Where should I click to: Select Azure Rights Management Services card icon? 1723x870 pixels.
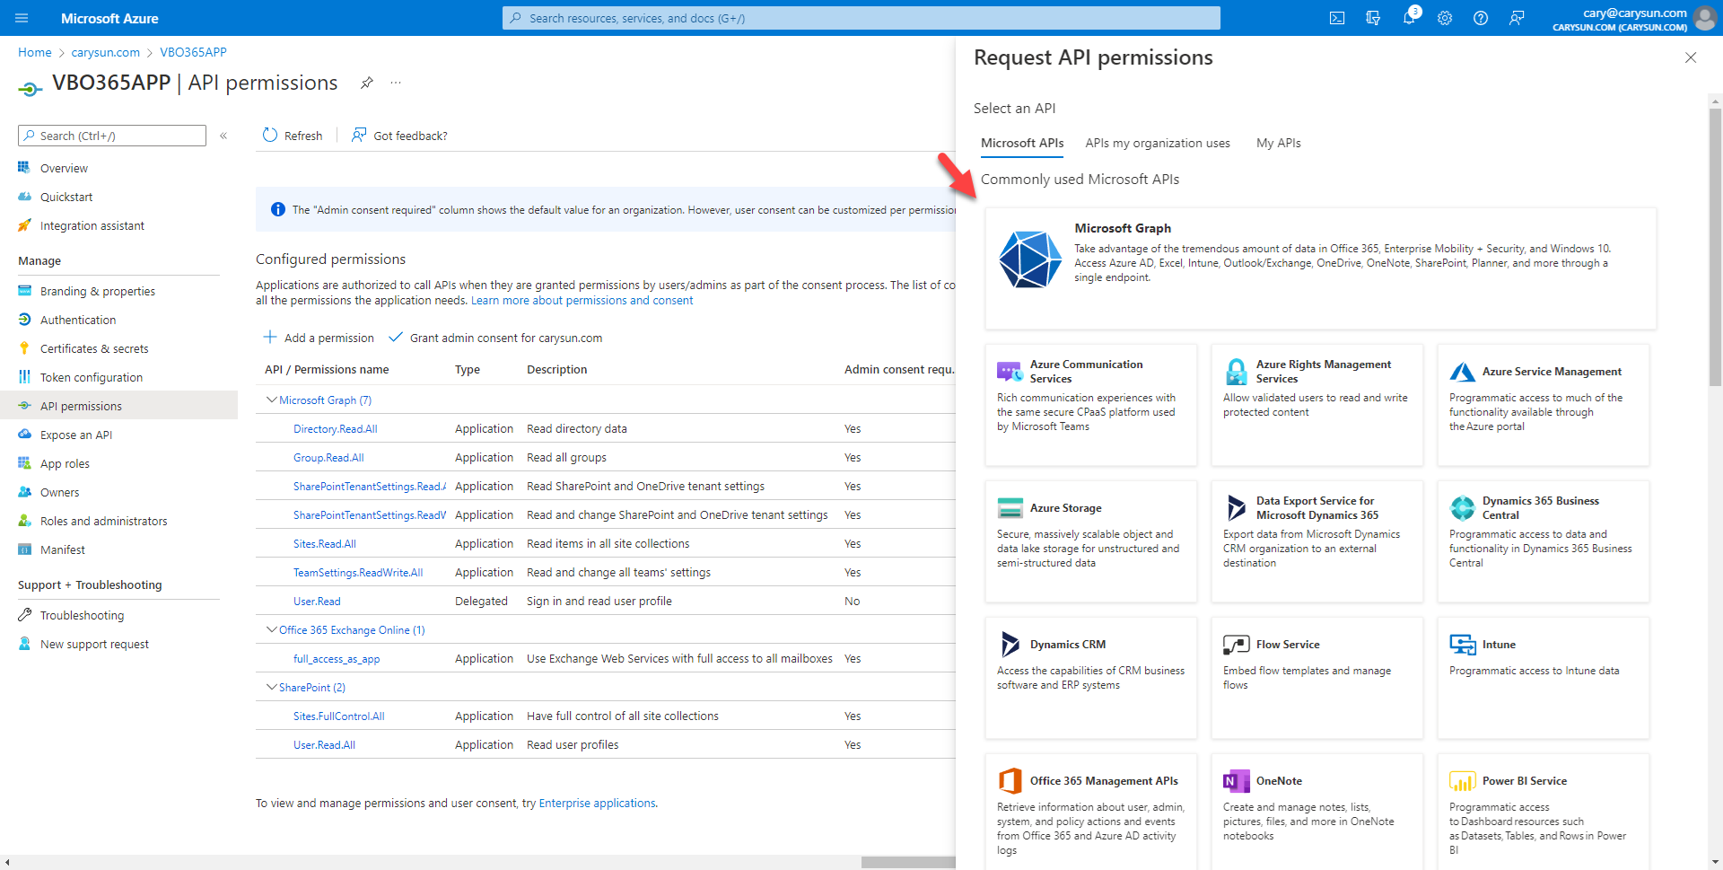point(1237,372)
